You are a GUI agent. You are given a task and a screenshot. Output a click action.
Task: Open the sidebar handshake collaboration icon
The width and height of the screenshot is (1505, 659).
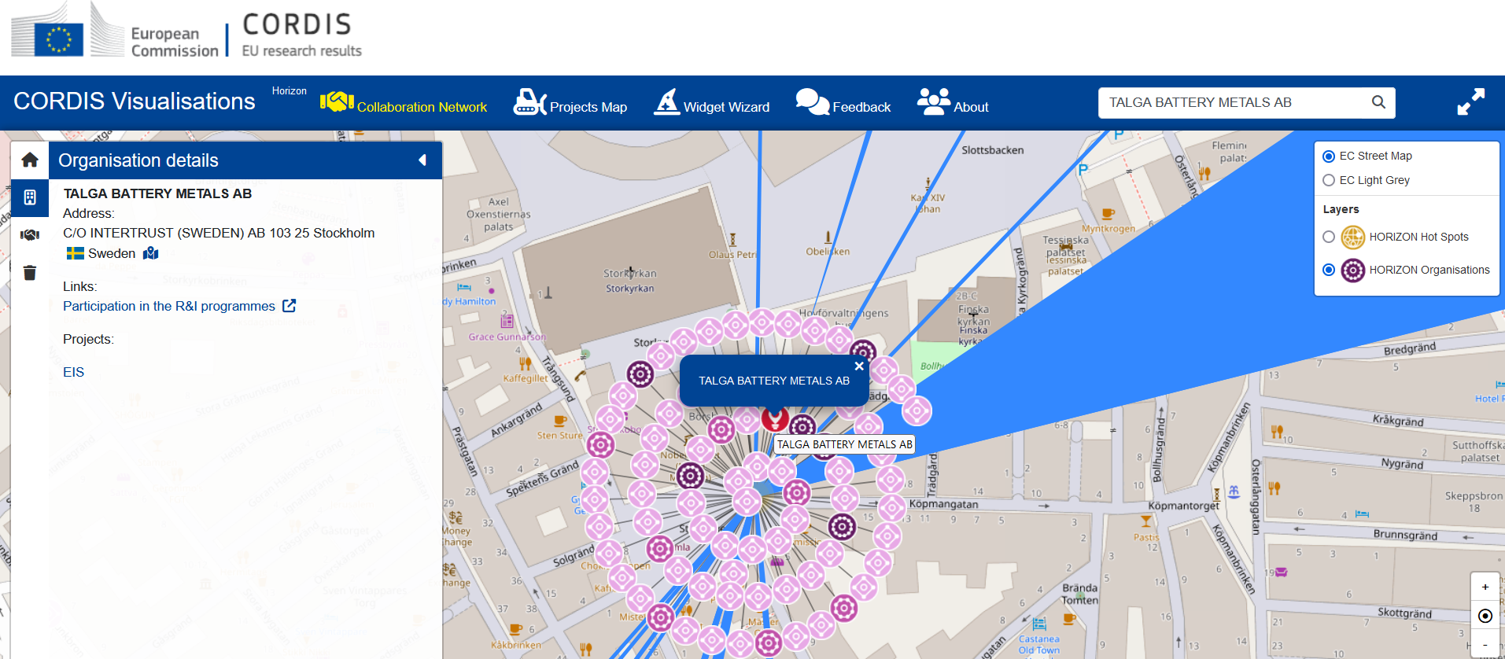click(x=30, y=234)
